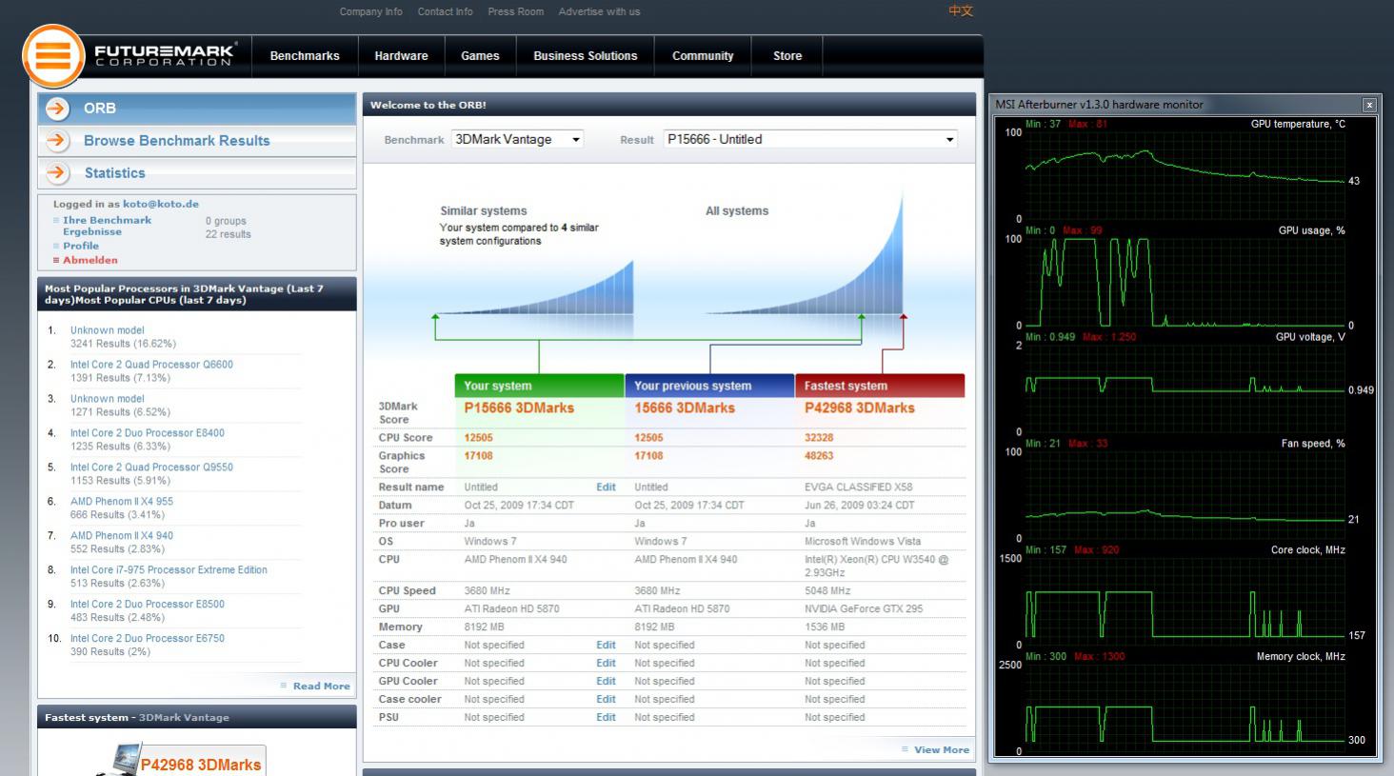The width and height of the screenshot is (1394, 776).
Task: Click the orange Futuremark logo icon
Action: pyautogui.click(x=53, y=56)
